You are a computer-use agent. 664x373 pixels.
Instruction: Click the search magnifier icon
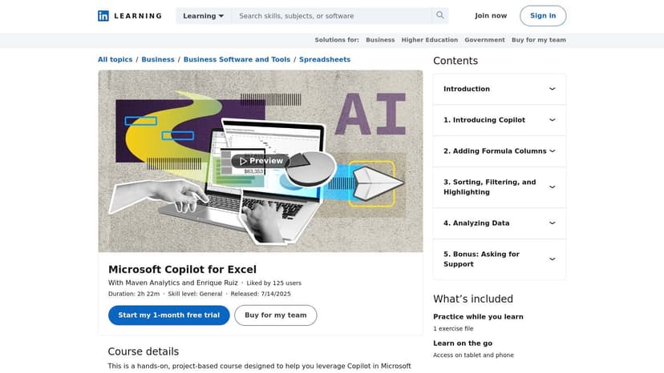click(440, 16)
